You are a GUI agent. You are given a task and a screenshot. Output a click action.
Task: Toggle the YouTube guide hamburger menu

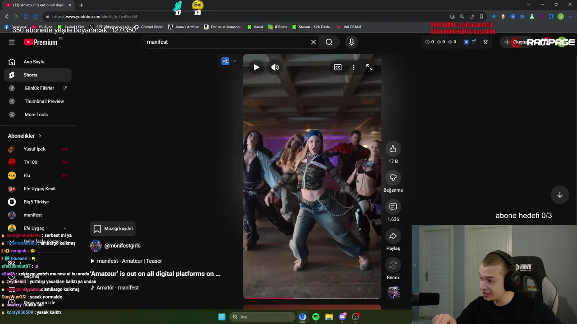click(x=12, y=42)
